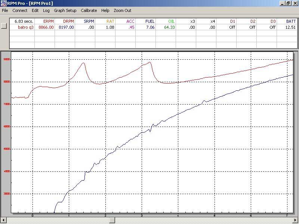Viewport: 299px width, 224px height.
Task: Open the File menu
Action: coord(5,10)
